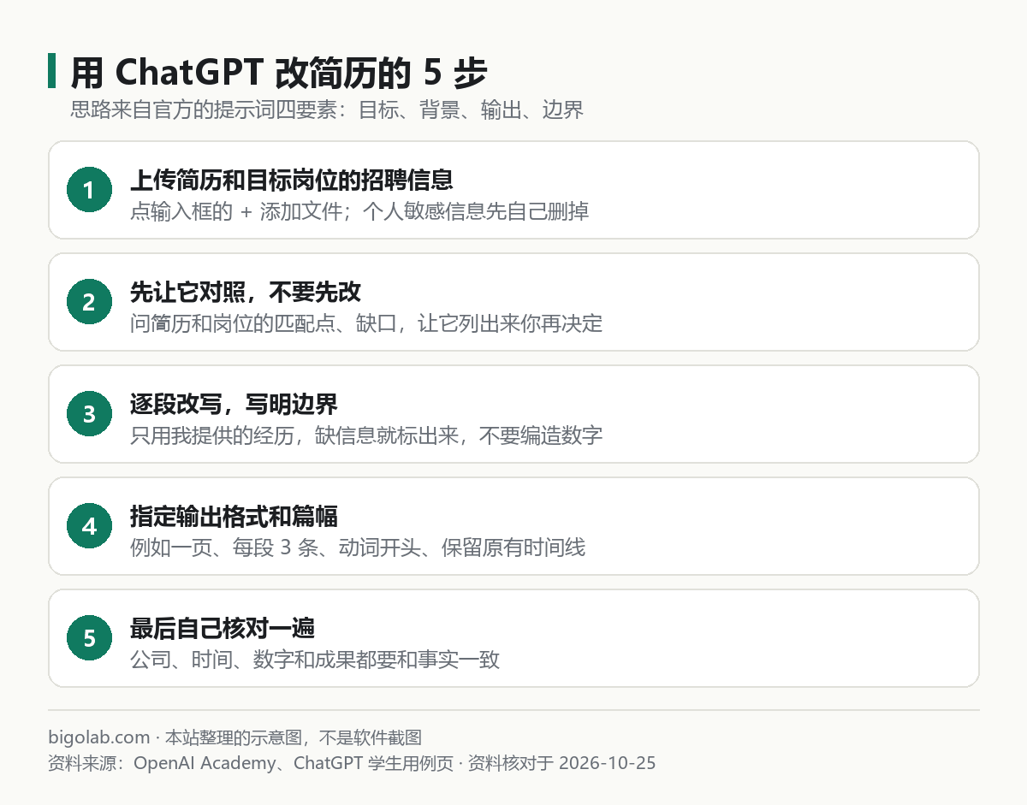
Task: Select the line '公司、时间、数字和成果都要和事实一致'
Action: [315, 660]
